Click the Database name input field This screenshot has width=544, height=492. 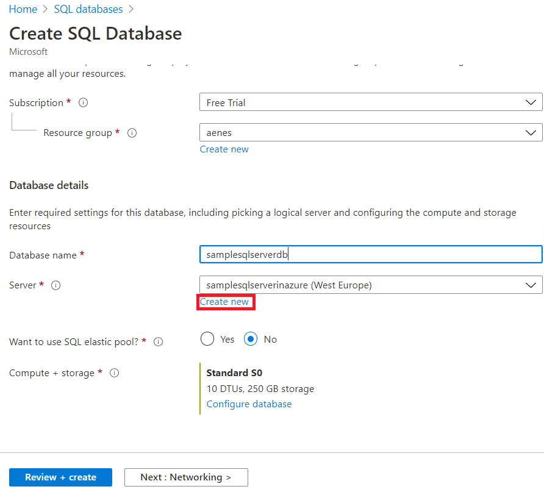[x=371, y=254]
